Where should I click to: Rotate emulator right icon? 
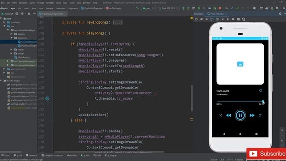point(217,19)
